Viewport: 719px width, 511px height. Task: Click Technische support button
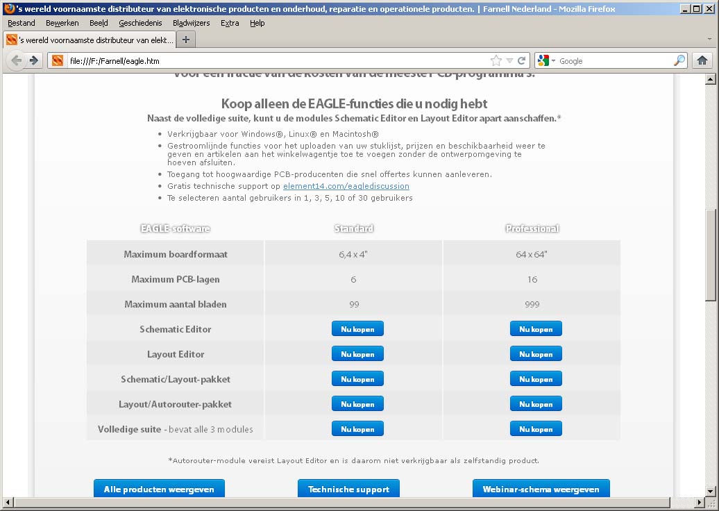pos(348,489)
